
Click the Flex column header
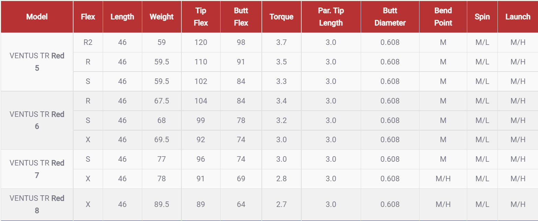(x=88, y=16)
